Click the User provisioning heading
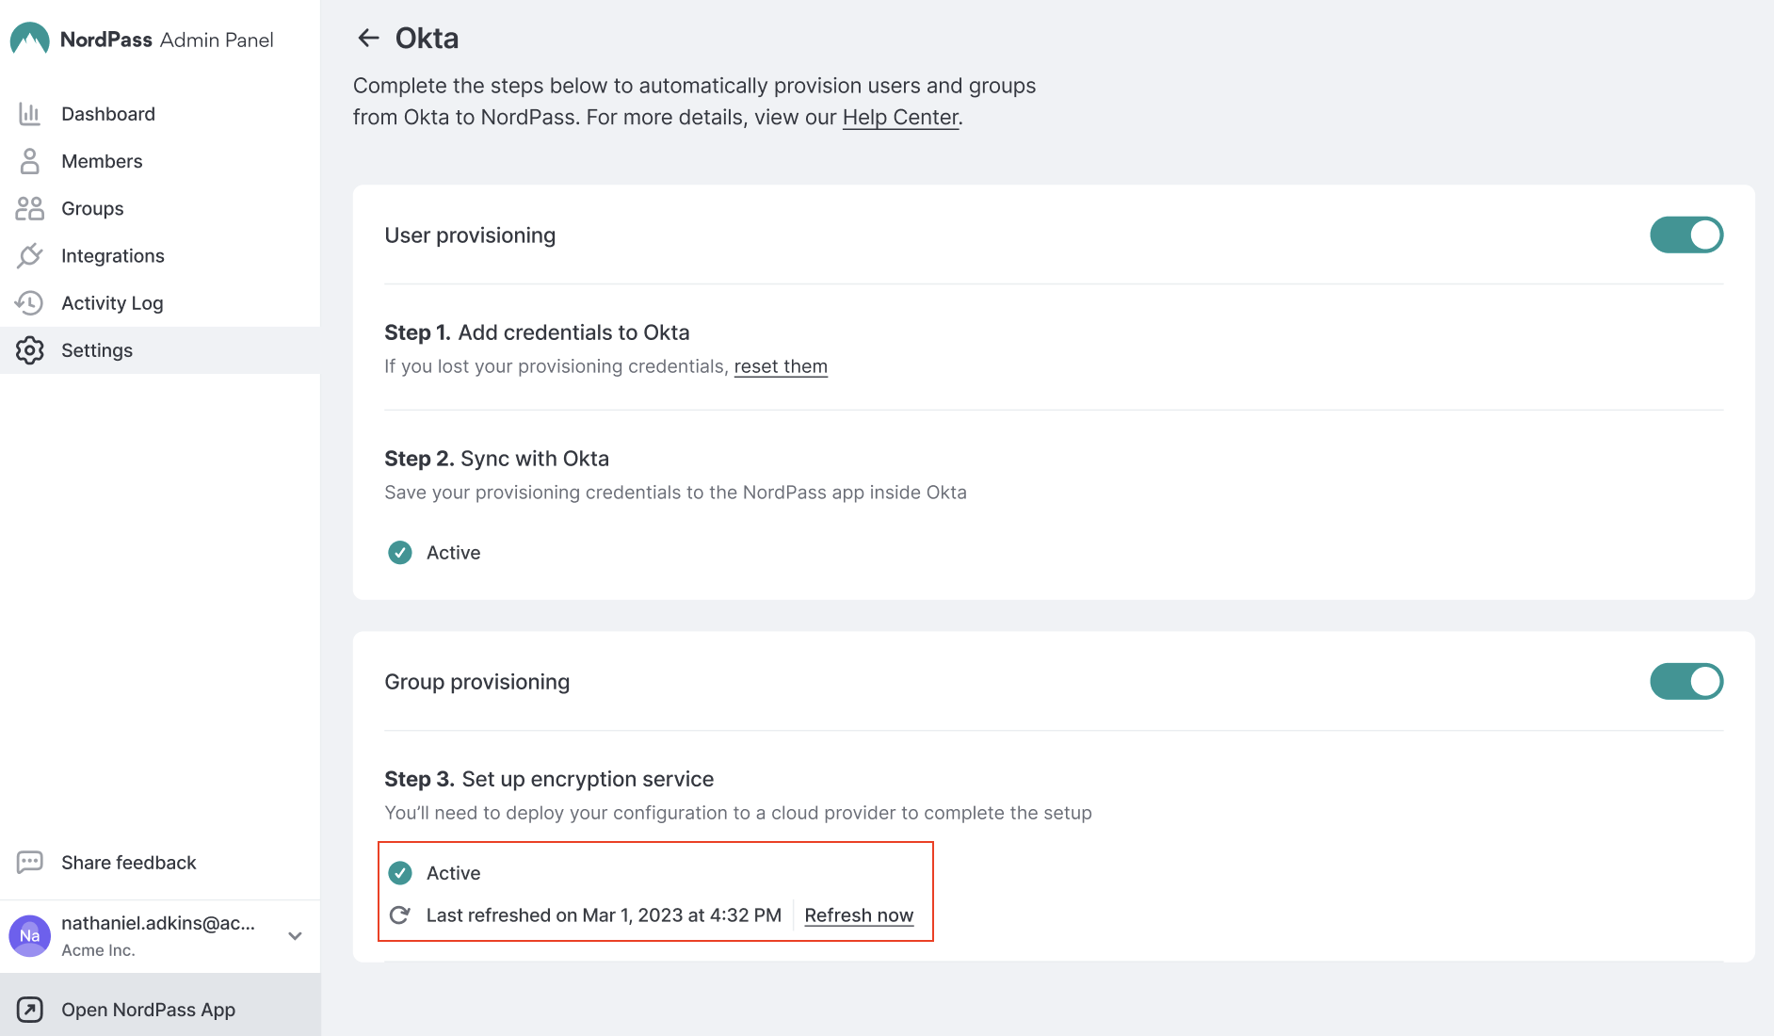This screenshot has height=1036, width=1774. pos(470,235)
